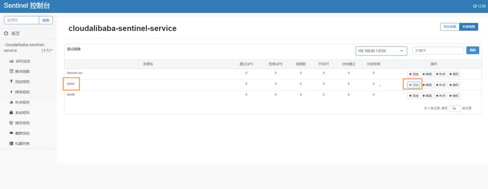488x189 pixels.
Task: Add 流控 rule for /testB
Action: [414, 96]
